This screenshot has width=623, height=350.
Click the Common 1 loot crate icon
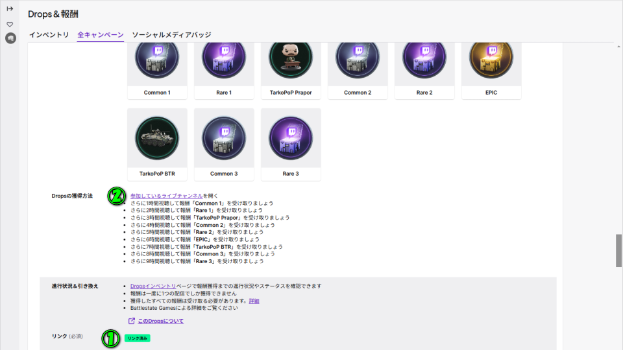point(157,58)
